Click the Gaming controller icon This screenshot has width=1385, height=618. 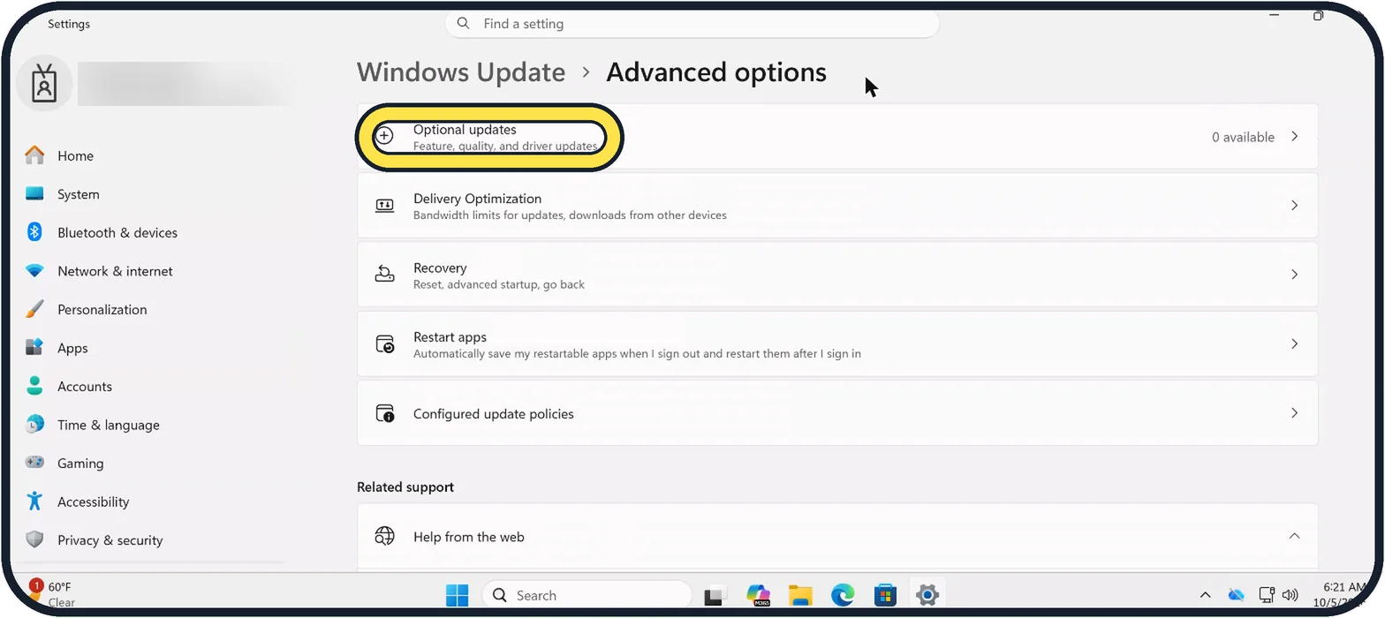click(x=34, y=463)
